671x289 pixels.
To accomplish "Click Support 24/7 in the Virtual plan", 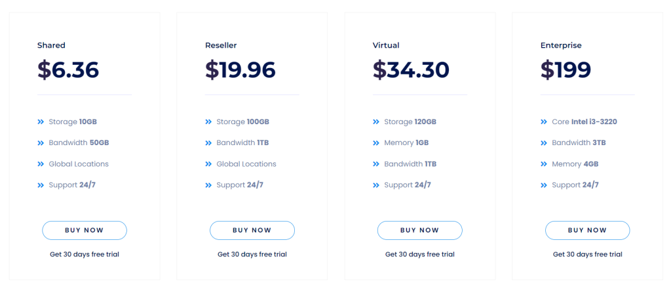I will tap(408, 185).
